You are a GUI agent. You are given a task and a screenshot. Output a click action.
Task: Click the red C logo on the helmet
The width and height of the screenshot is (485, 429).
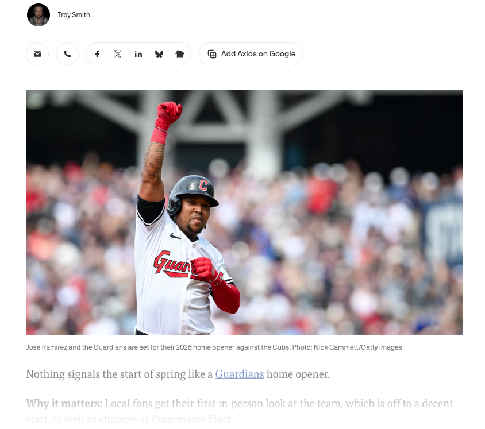pyautogui.click(x=203, y=185)
